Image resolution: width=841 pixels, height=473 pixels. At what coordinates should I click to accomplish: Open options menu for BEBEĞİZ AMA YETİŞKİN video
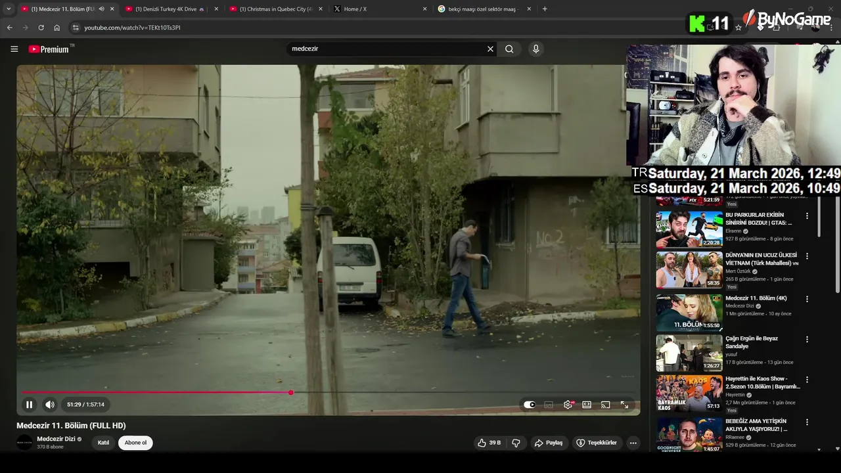[x=807, y=422]
